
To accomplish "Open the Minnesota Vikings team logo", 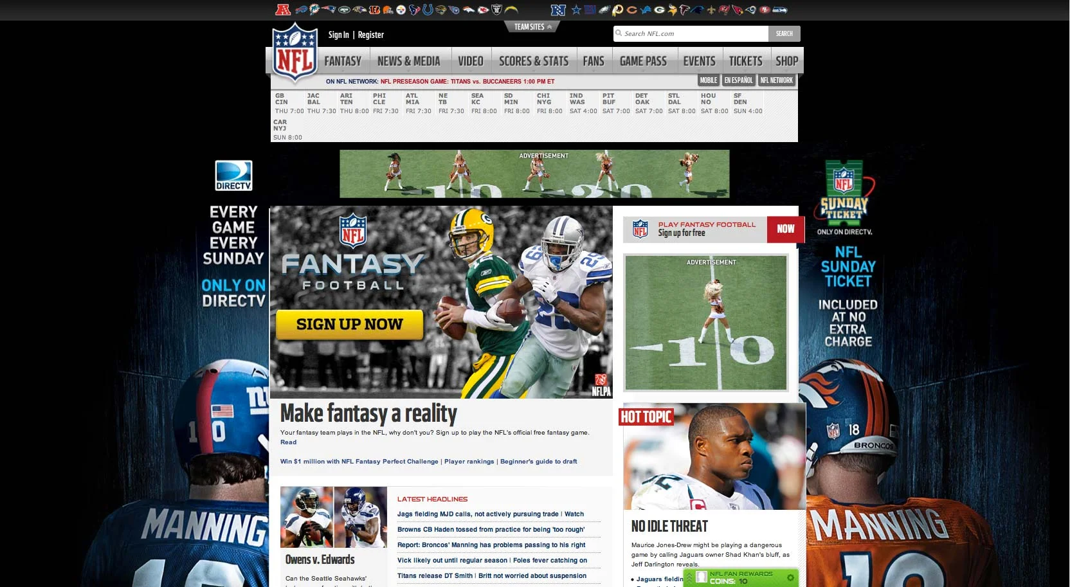I will 672,10.
